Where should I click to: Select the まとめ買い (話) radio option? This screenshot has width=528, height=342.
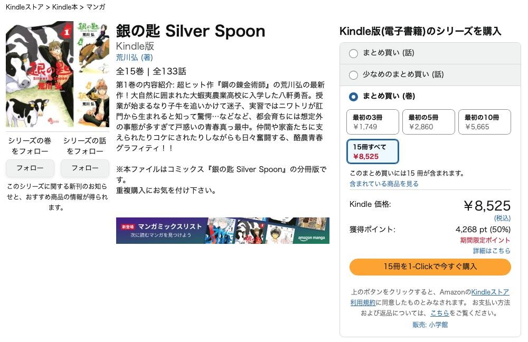354,53
